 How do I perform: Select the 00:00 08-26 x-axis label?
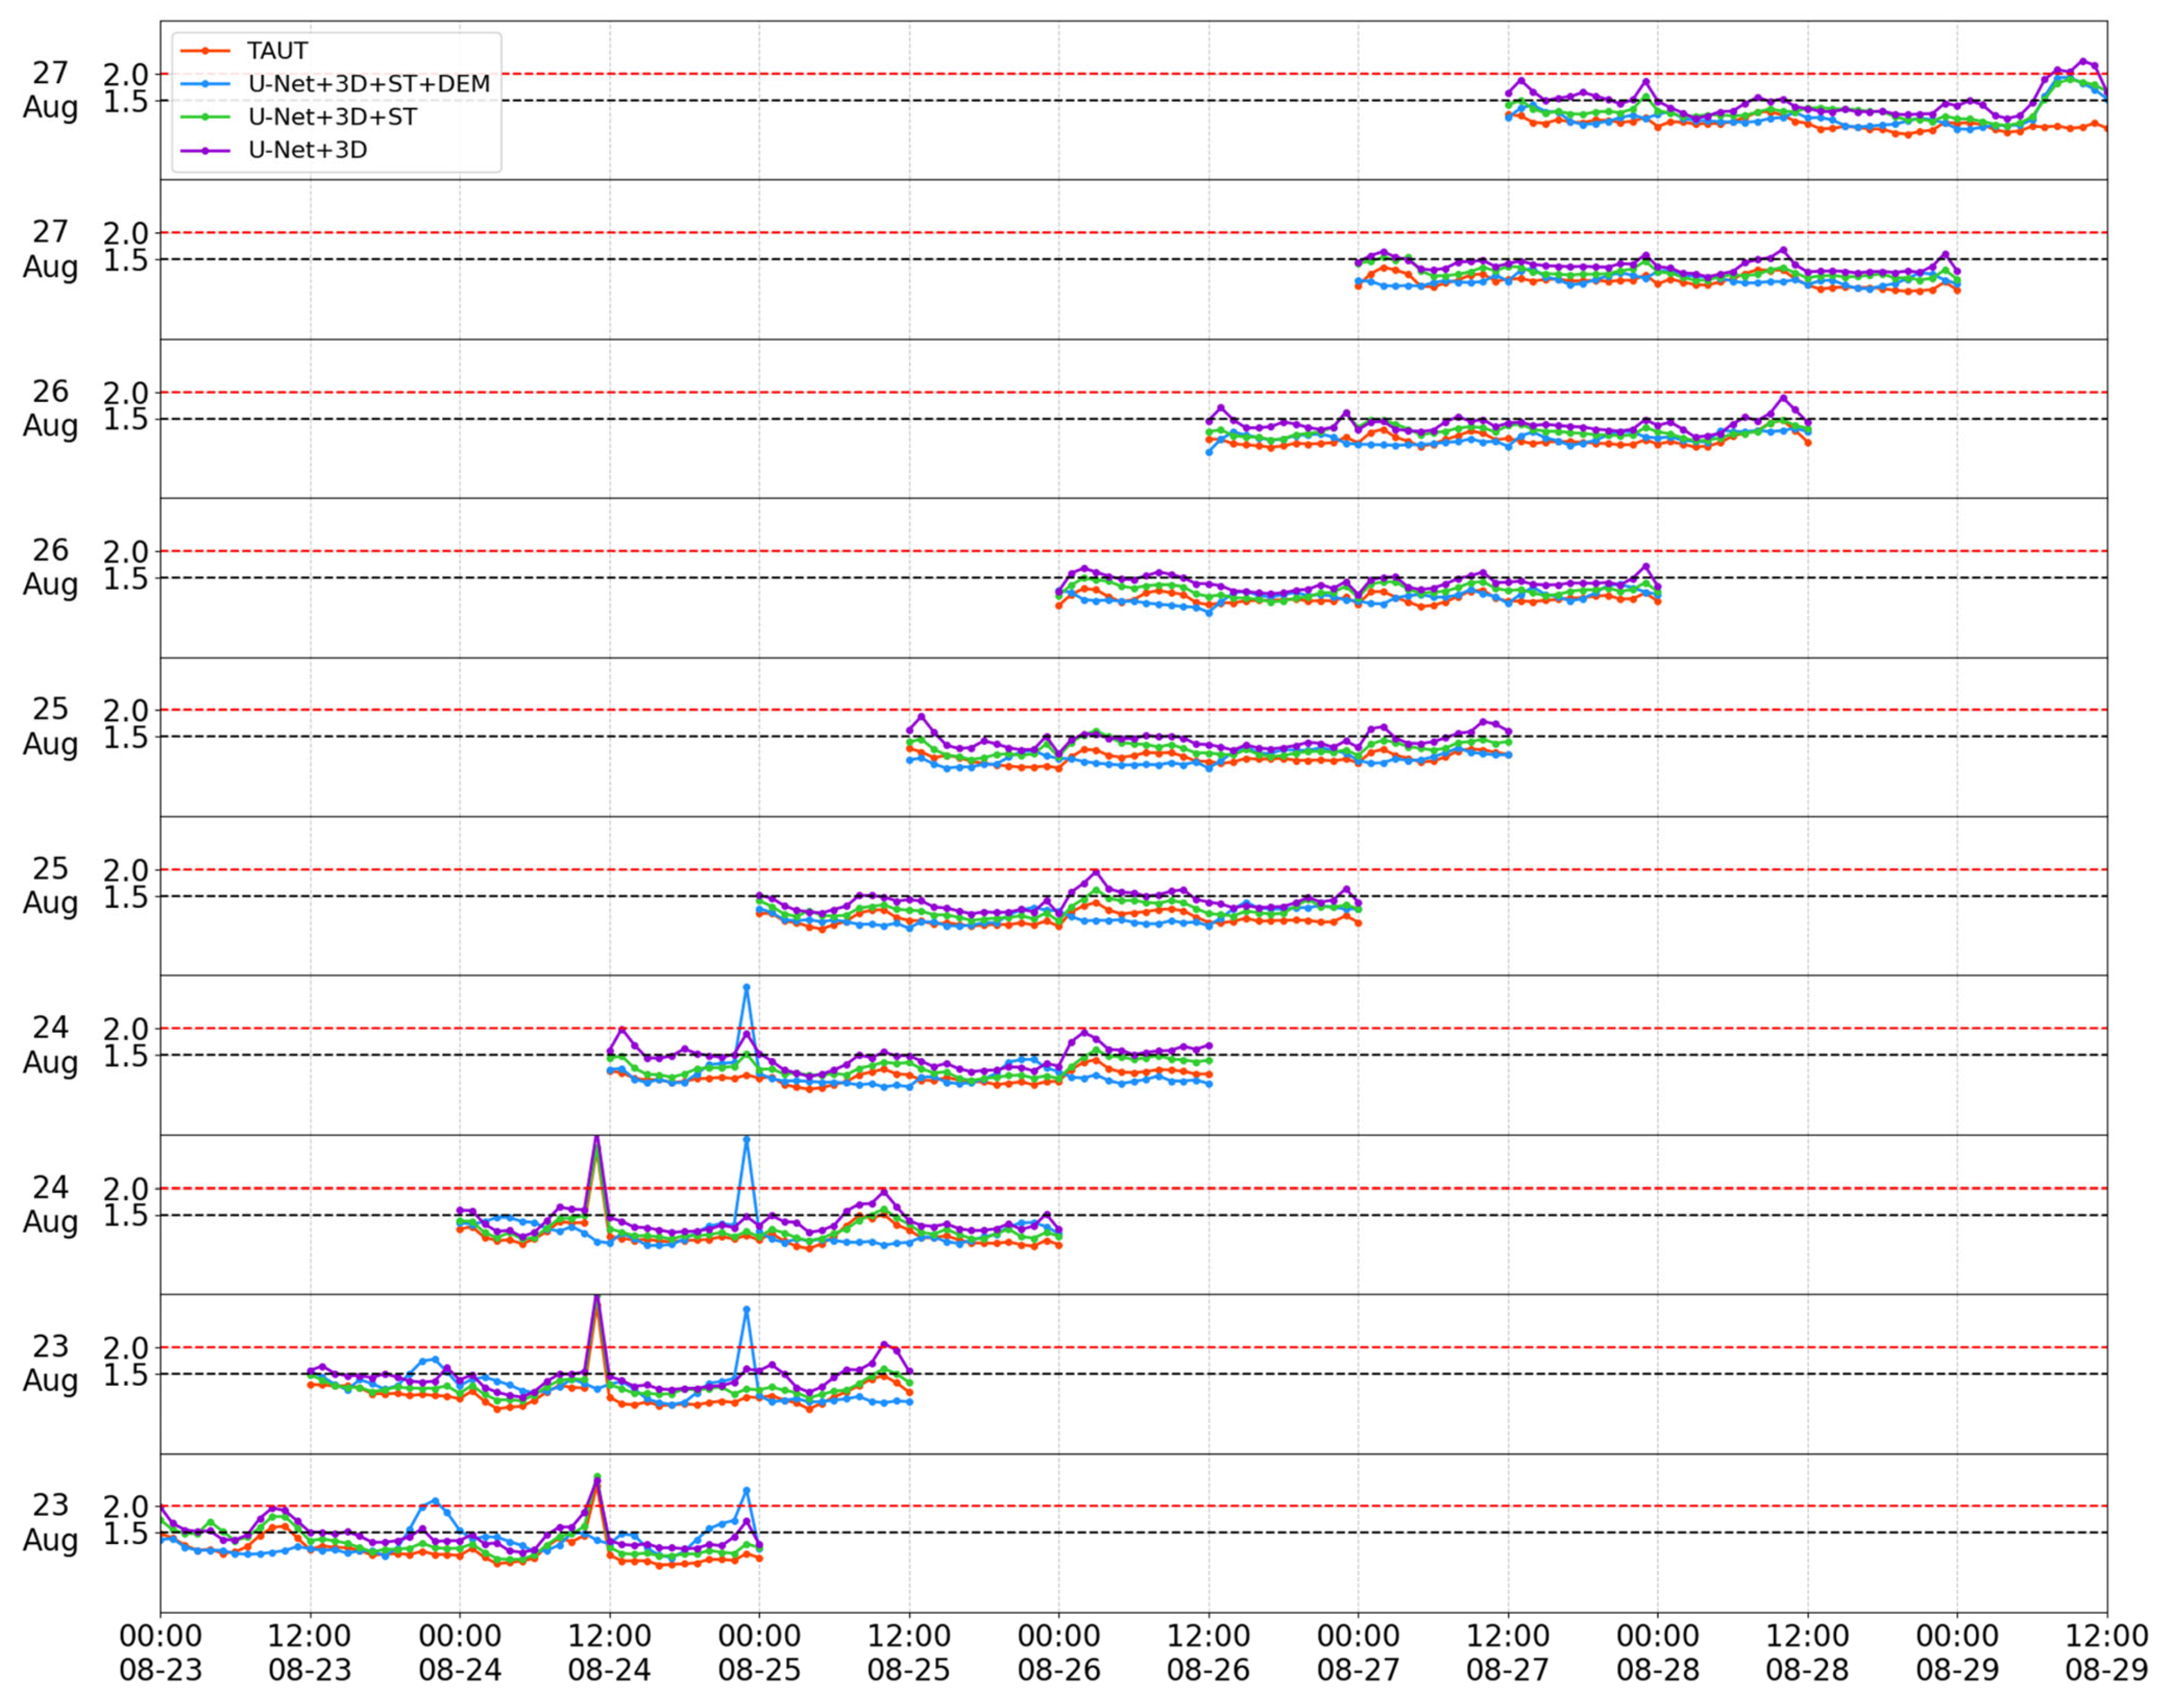[1058, 1652]
